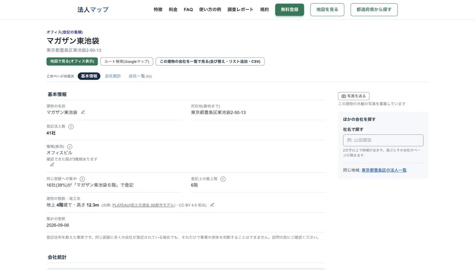
Task: Open 料金 in the top navigation
Action: click(x=173, y=10)
